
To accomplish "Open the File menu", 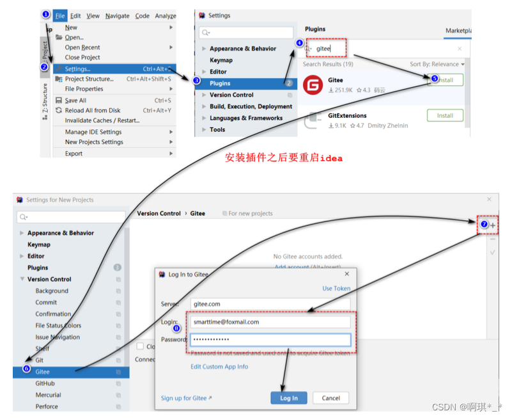I will click(60, 16).
